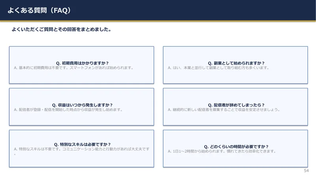Click question Q. 特別なスキルは必要ですか？
The image size is (316, 177).
[82, 144]
